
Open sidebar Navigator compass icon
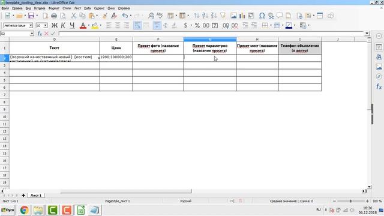(x=379, y=76)
